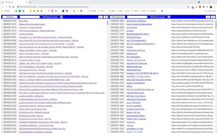Open the ABCD bookmarks folder
Viewport: 217px width, 136px height.
112,11
